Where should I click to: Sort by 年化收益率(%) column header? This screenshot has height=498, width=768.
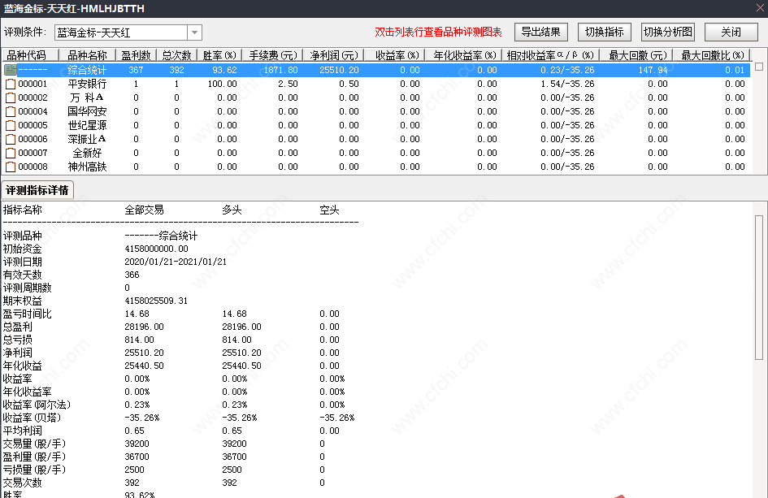coord(463,55)
